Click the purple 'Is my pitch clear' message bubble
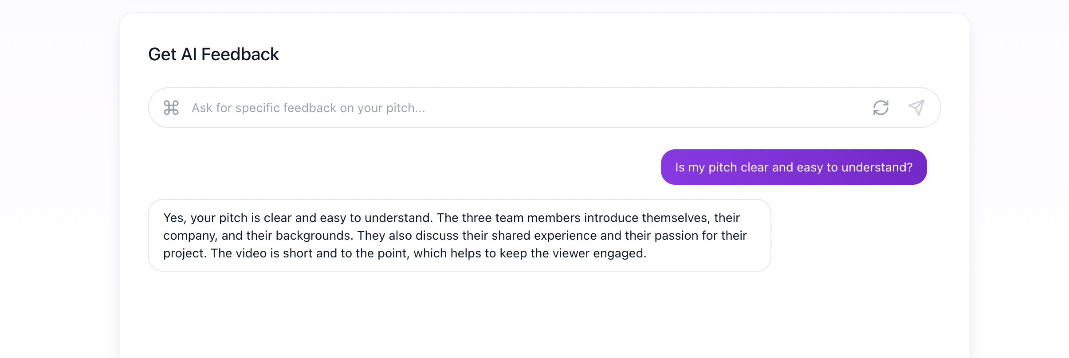The height and width of the screenshot is (358, 1069). [x=794, y=167]
